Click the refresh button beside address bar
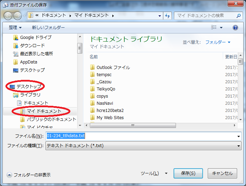 [167, 16]
